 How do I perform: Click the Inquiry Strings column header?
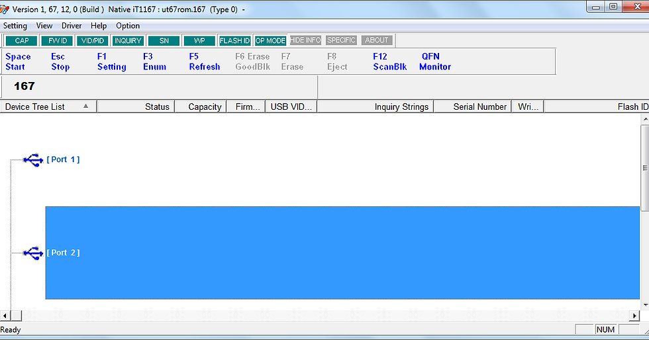coord(375,106)
